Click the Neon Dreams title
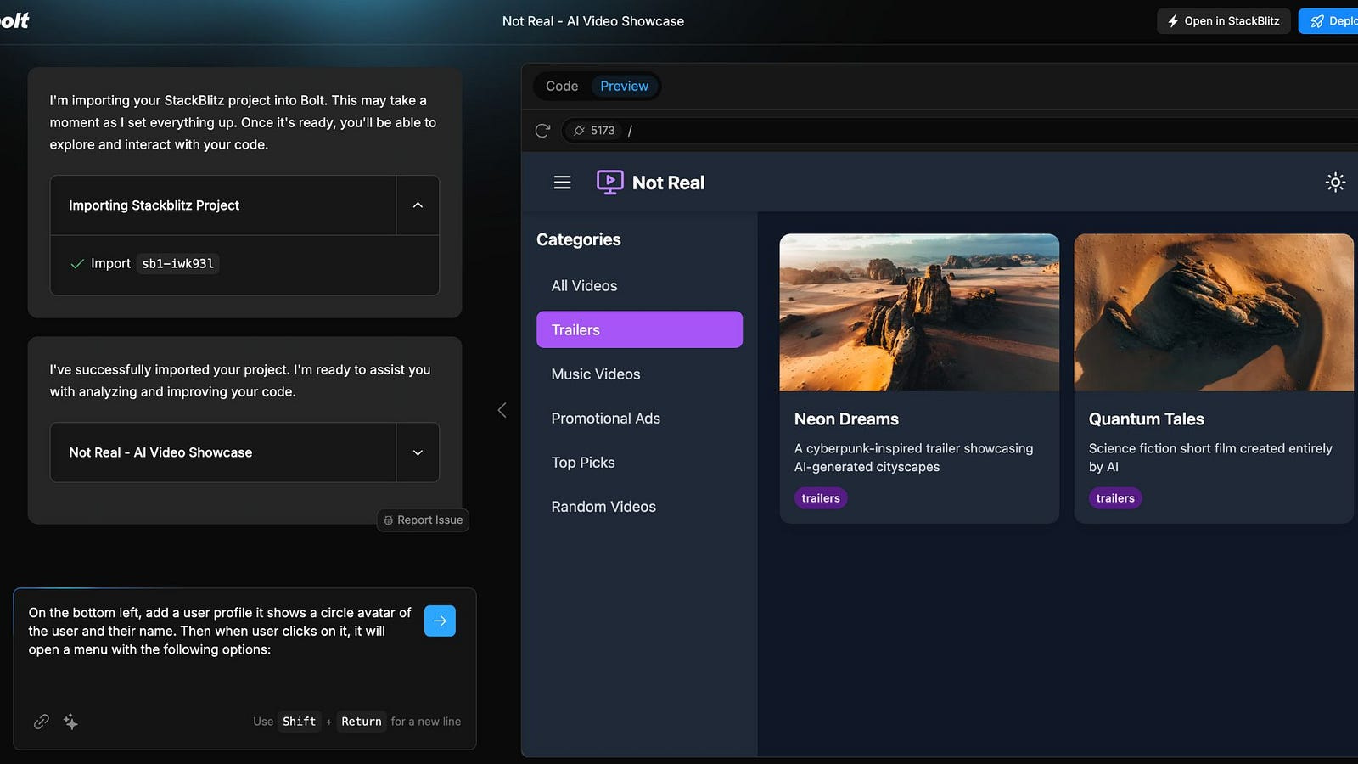The width and height of the screenshot is (1358, 764). 846,419
